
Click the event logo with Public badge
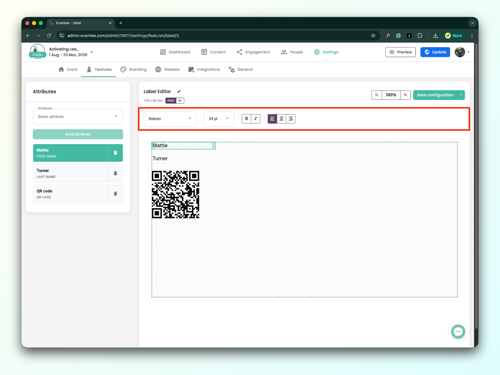(37, 52)
